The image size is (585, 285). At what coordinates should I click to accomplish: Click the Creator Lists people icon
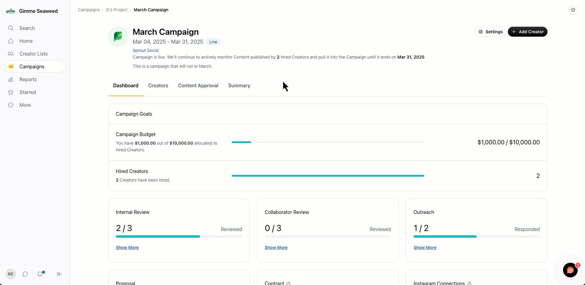(11, 54)
